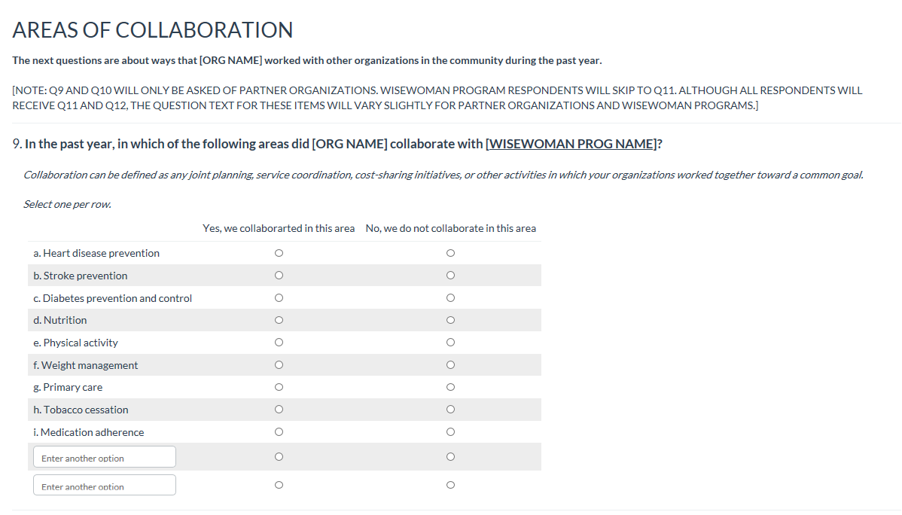Mark No for Stroke prevention
This screenshot has height=515, width=902.
point(450,276)
